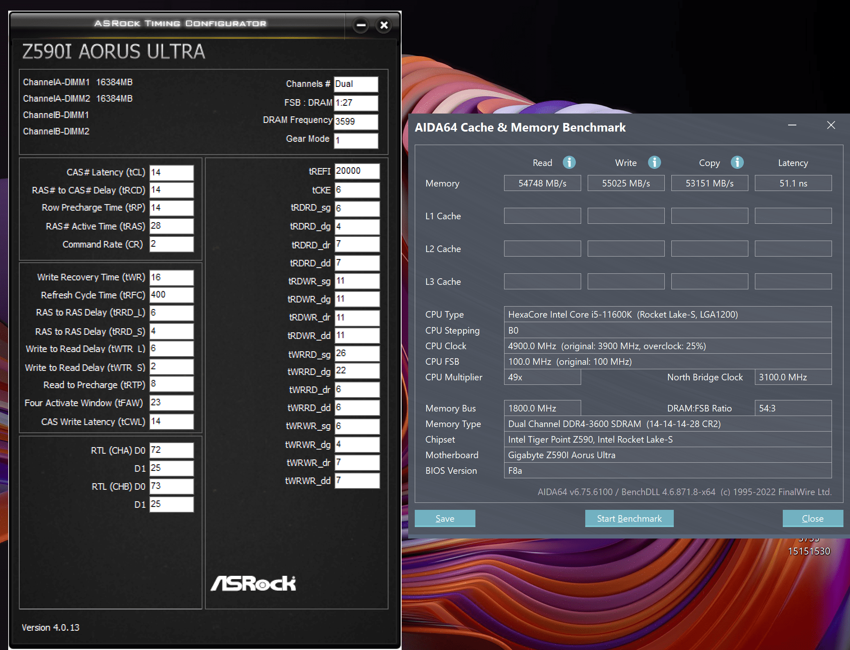Screen dimensions: 850x650
Task: Click the Memory Type value text
Action: 614,424
